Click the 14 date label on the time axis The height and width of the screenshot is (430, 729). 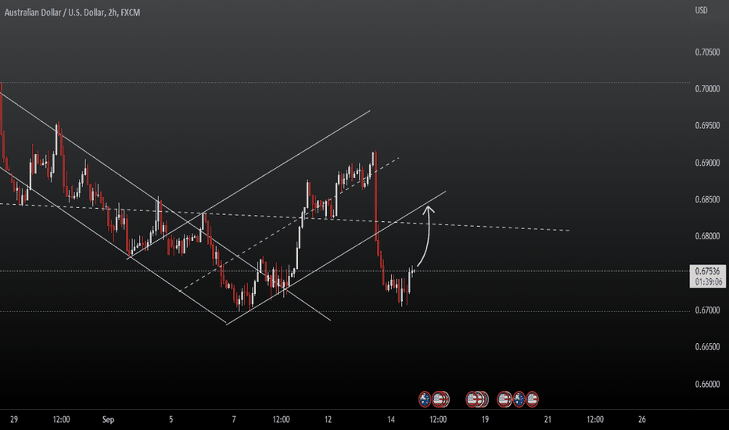point(390,419)
